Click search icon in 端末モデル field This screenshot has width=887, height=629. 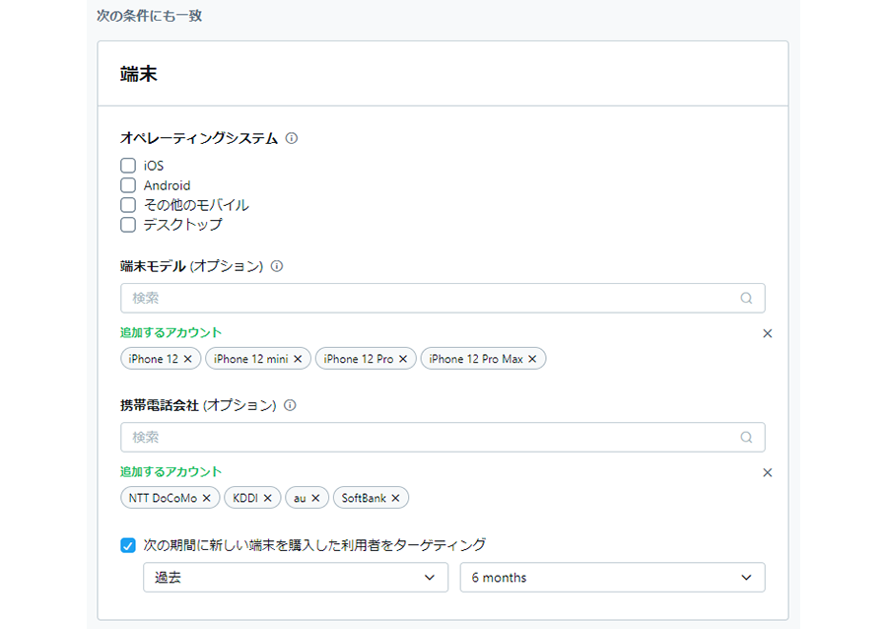click(x=746, y=298)
